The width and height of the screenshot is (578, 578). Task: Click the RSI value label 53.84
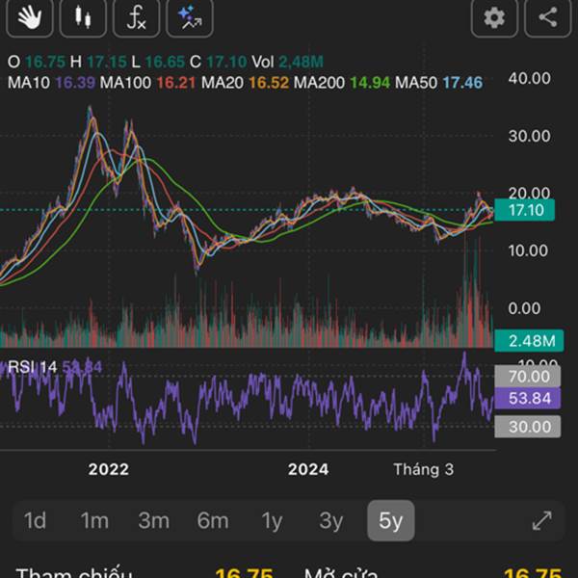point(526,400)
